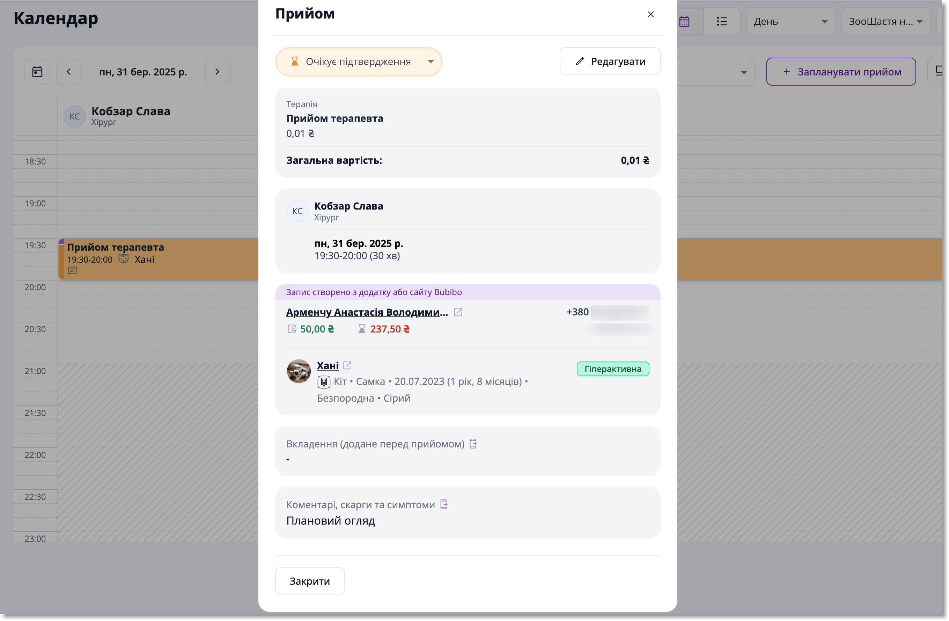949x621 pixels.
Task: Click Хані pet photo thumbnail
Action: click(299, 371)
